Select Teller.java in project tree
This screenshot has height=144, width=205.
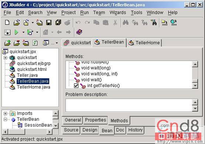pyautogui.click(x=27, y=75)
